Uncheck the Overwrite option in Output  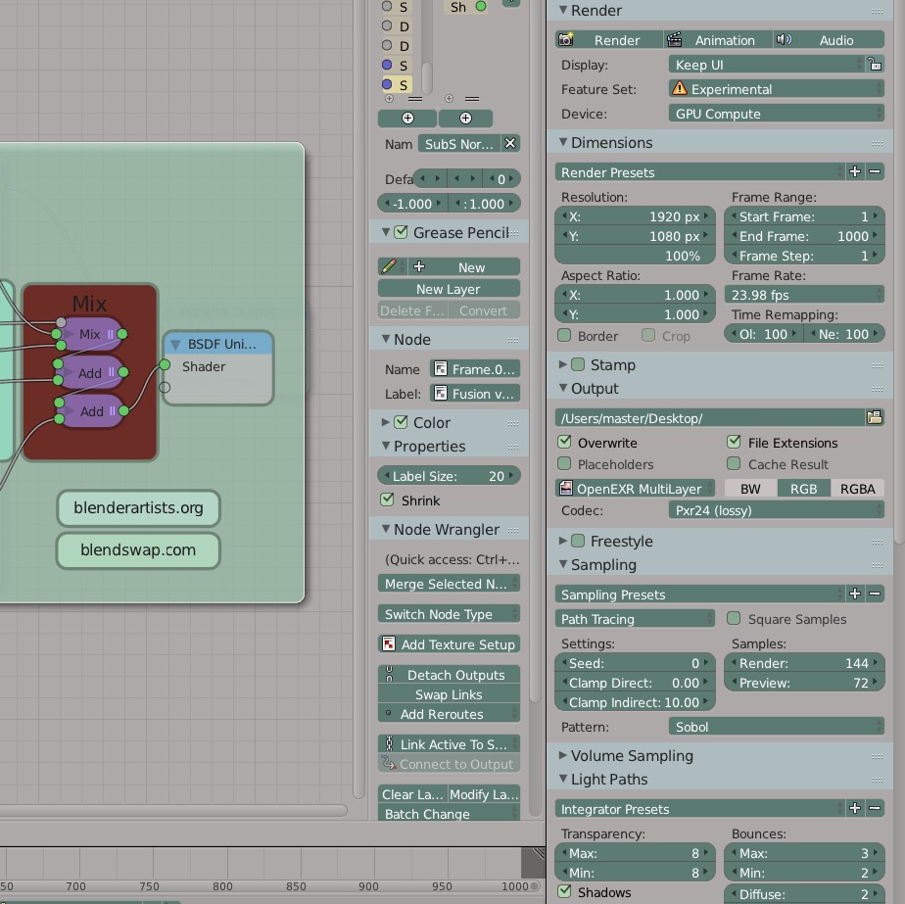(564, 442)
